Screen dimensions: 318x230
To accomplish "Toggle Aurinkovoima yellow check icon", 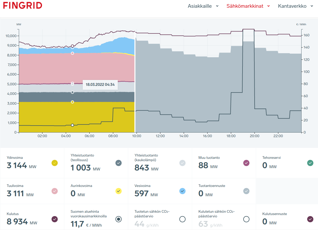I will (x=119, y=191).
